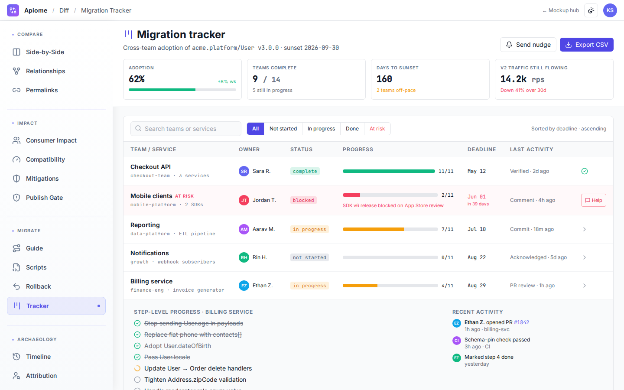Click the Apiome logo icon
This screenshot has height=390, width=624.
(x=13, y=10)
